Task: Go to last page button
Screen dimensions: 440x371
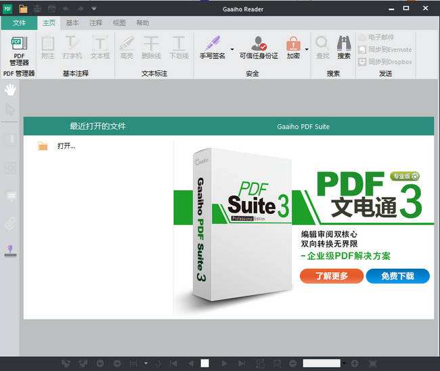Action: coord(242,364)
